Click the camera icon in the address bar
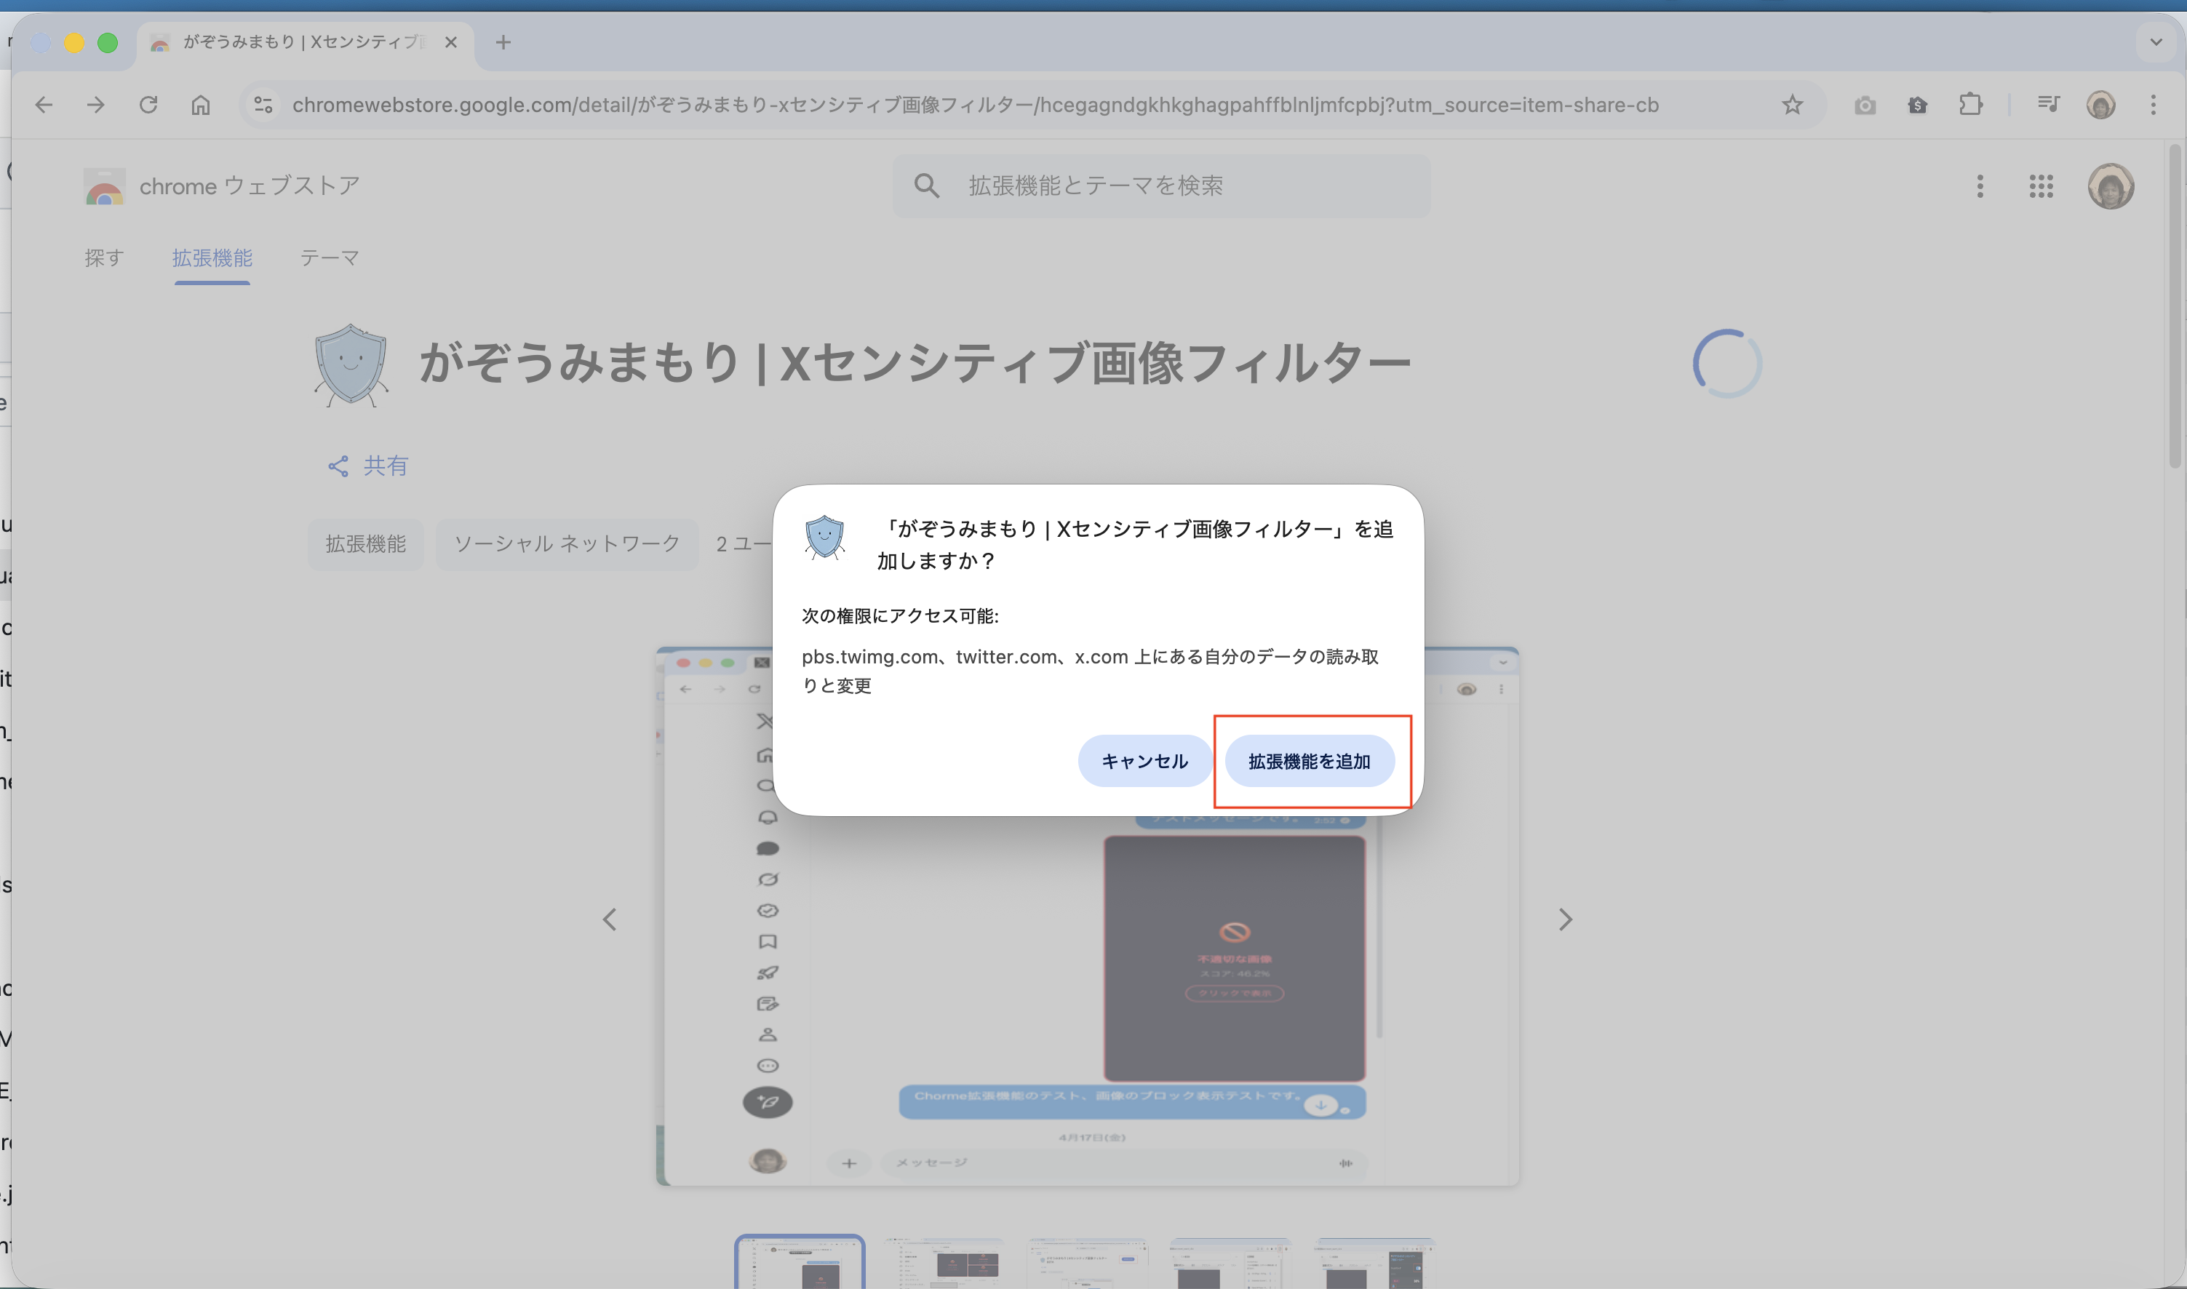 [1865, 104]
